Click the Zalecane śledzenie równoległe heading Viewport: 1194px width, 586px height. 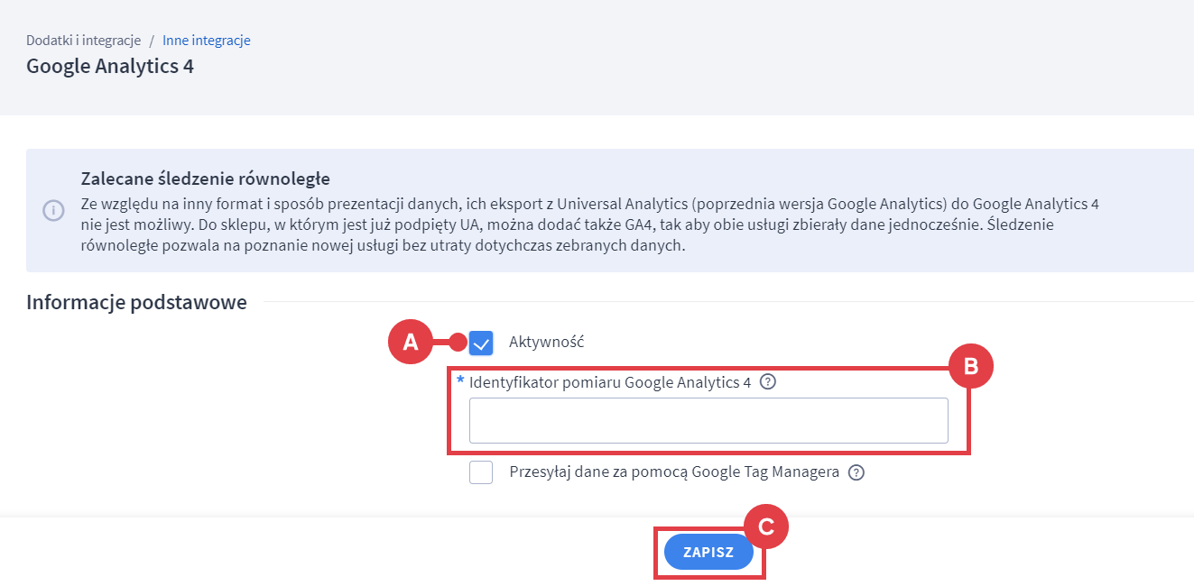click(x=206, y=179)
